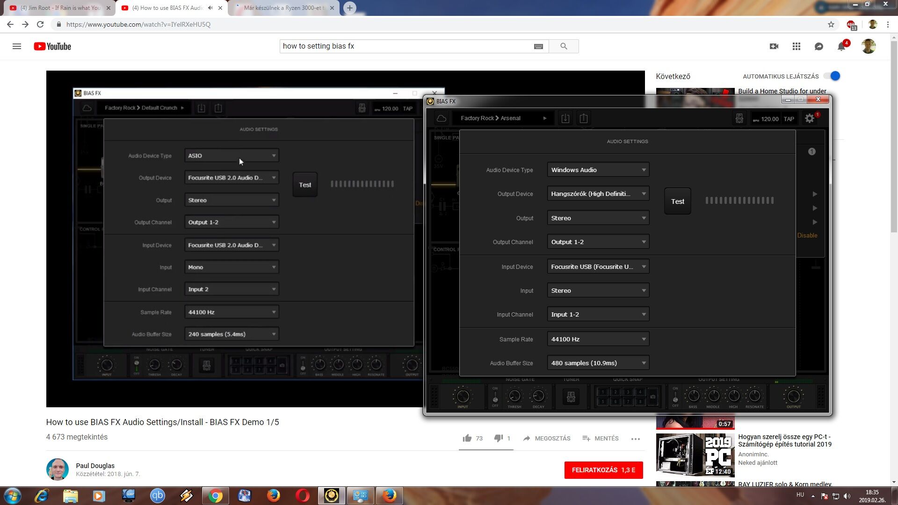Turn off YouTube autoplay toggle
Image resolution: width=898 pixels, height=505 pixels.
click(x=833, y=76)
